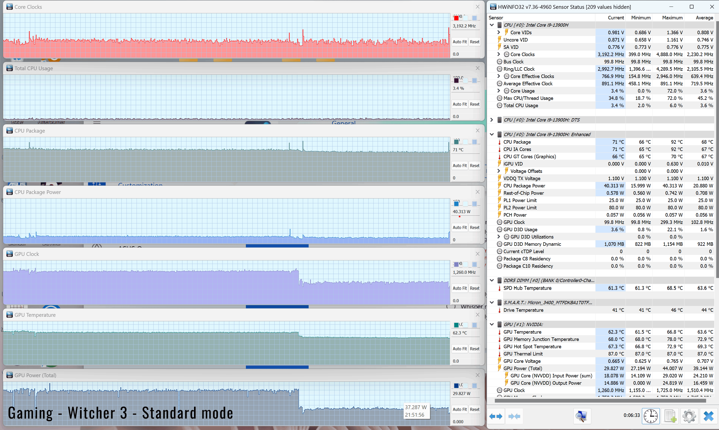Click the GPU Temperature thermometer icon in list
The height and width of the screenshot is (430, 719).
(499, 332)
